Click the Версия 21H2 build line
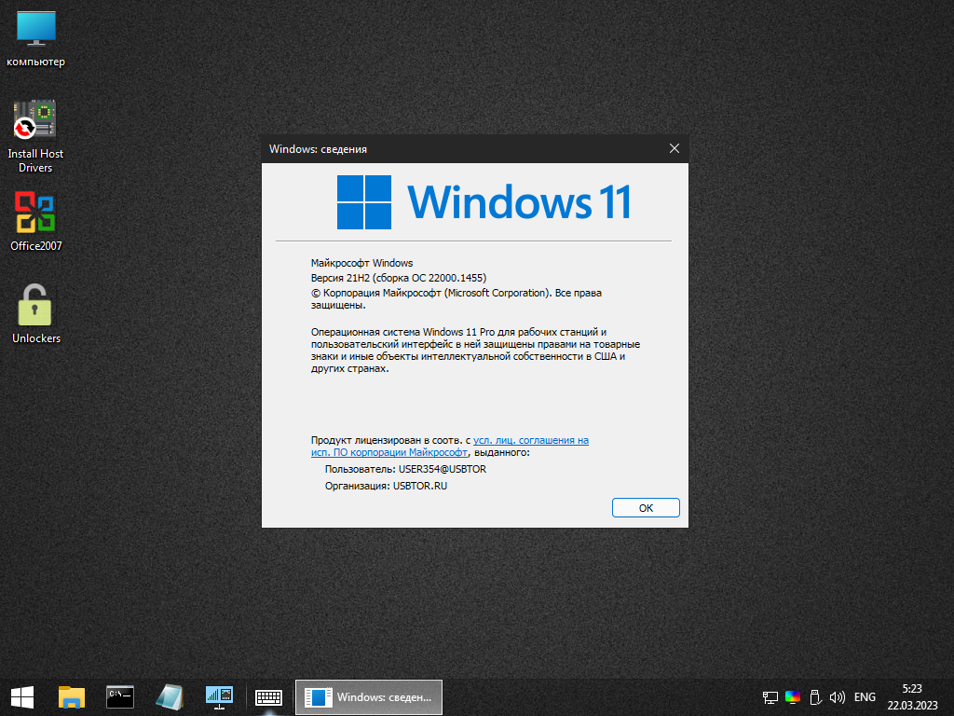This screenshot has width=954, height=716. [399, 278]
